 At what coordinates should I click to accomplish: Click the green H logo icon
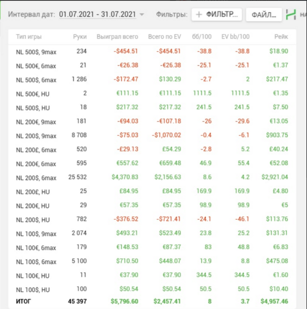[x=291, y=15]
